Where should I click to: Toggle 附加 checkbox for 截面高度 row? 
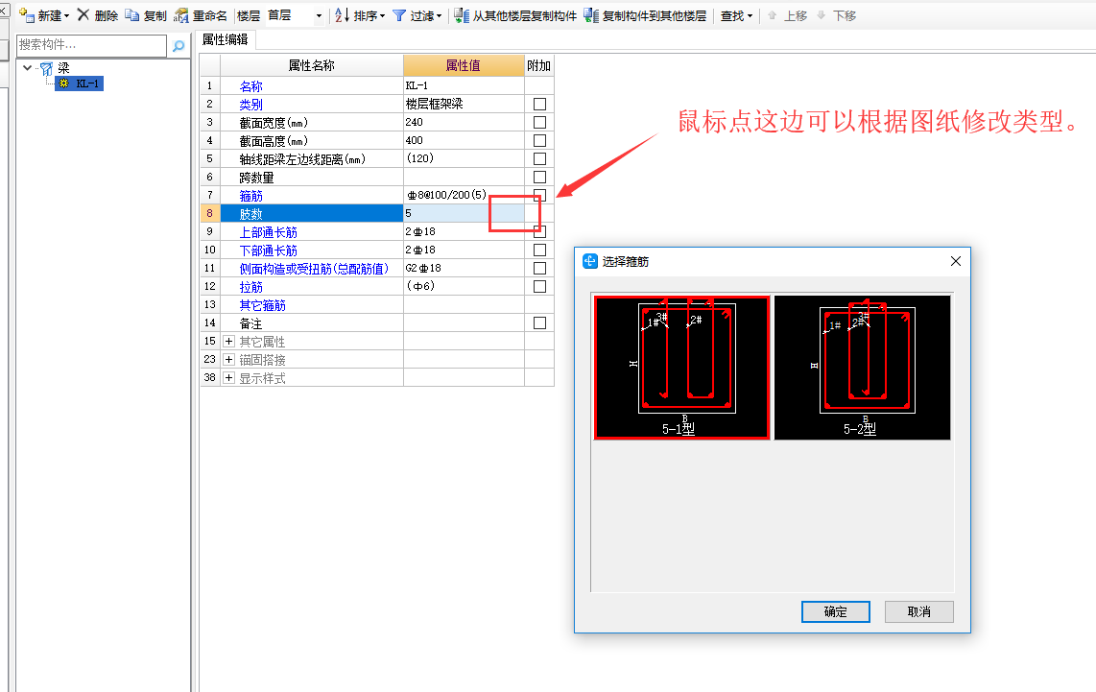(x=539, y=140)
